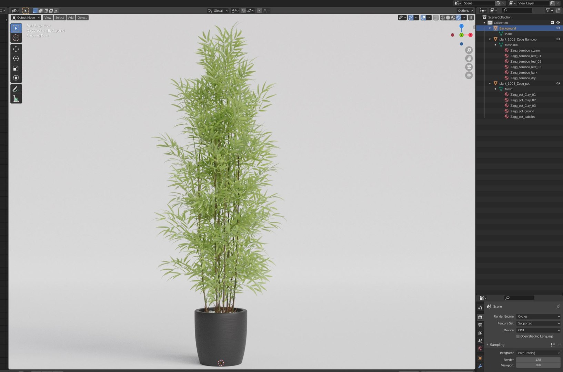Viewport: 563px width, 372px height.
Task: Switch to Material Preview shading
Action: tap(453, 18)
